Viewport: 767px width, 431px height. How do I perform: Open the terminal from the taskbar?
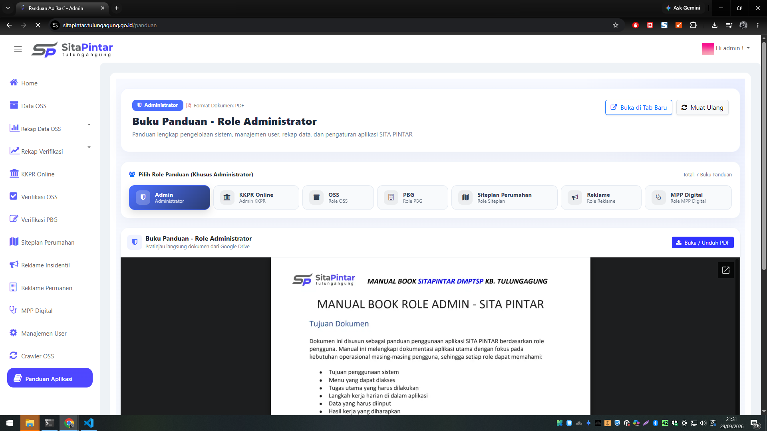(x=49, y=423)
